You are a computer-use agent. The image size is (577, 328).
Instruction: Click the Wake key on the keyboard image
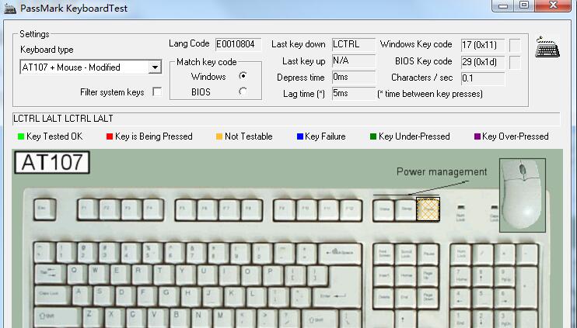(384, 211)
